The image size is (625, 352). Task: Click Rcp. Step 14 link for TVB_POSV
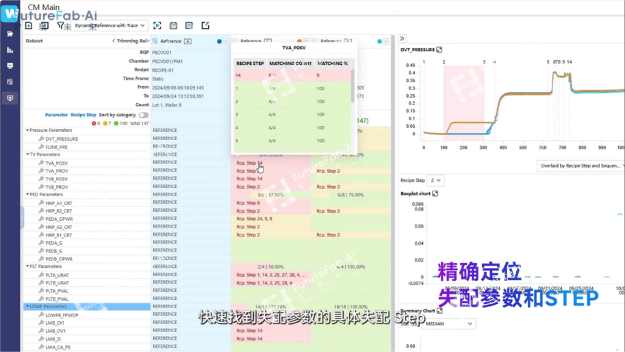point(250,179)
